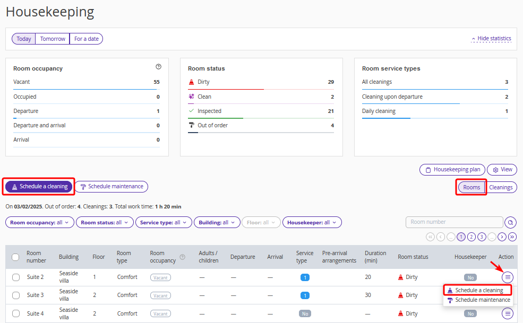Click the help icon in Room occupancy column header
Image resolution: width=523 pixels, height=323 pixels.
(x=183, y=257)
